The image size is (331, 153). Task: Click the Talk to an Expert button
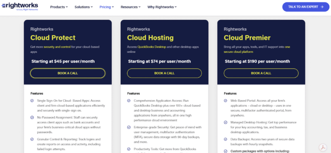click(306, 7)
